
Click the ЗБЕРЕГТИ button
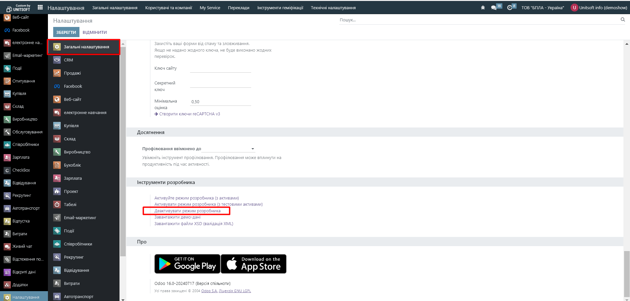pos(66,32)
